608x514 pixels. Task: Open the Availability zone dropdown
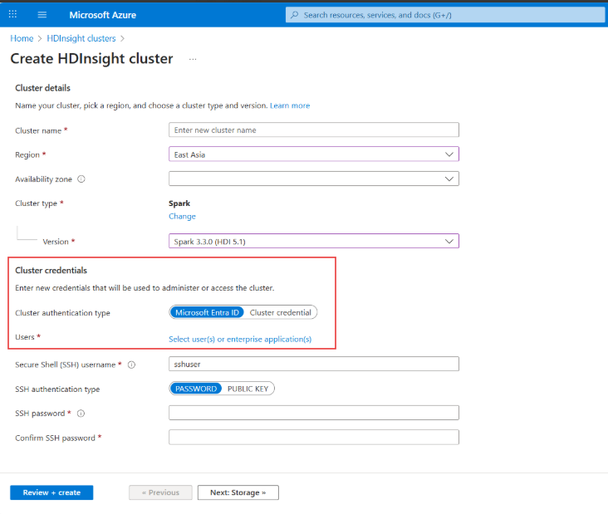pyautogui.click(x=314, y=179)
